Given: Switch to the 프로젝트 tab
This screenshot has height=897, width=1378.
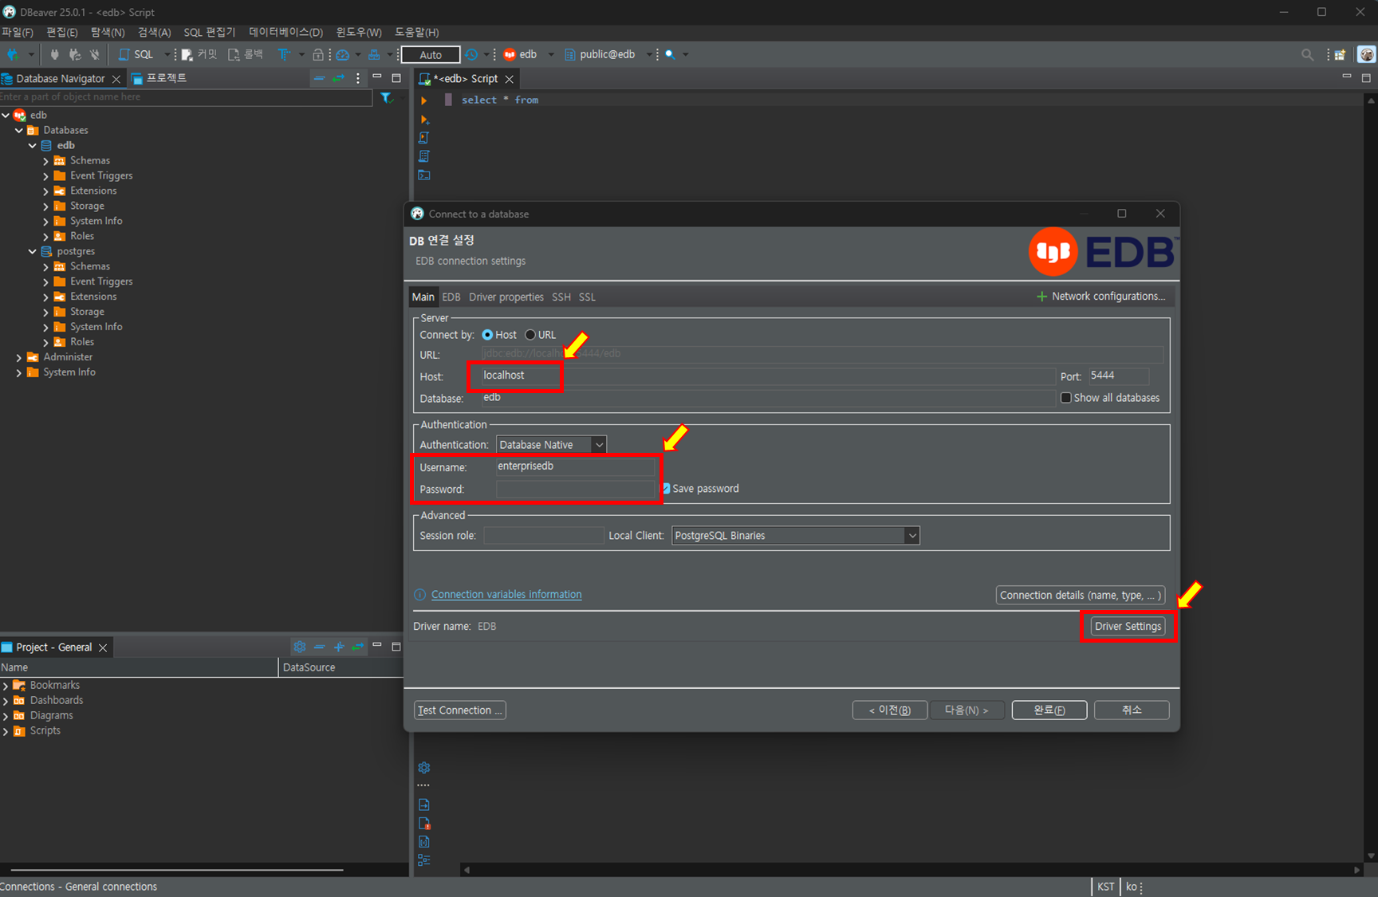Looking at the screenshot, I should [x=159, y=78].
